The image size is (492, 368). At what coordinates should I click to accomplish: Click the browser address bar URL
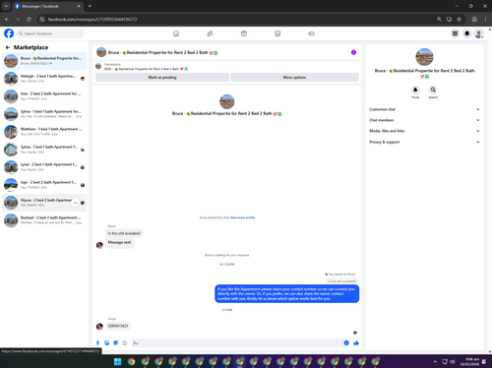click(92, 20)
